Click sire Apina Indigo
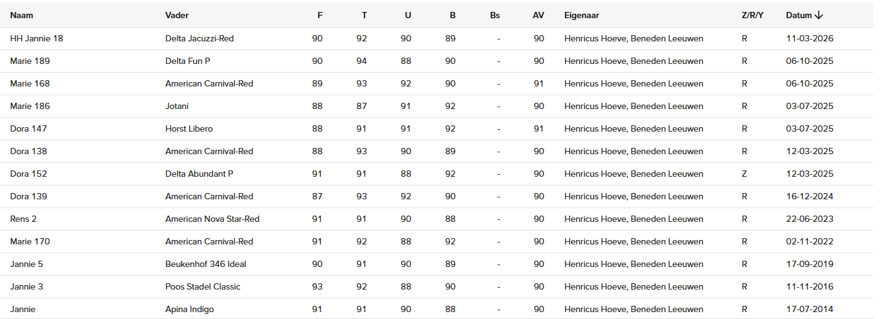Viewport: 881px width, 319px height. pyautogui.click(x=190, y=309)
